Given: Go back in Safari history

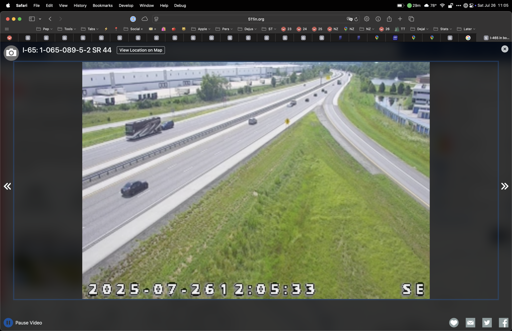Looking at the screenshot, I should [x=50, y=19].
